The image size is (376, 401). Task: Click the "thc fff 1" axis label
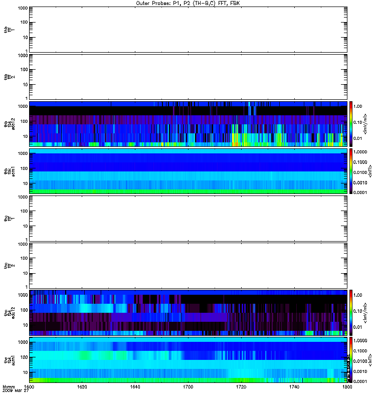9,219
